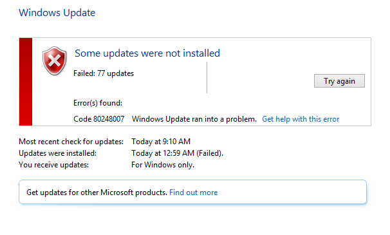Open the Get help with this error link
The width and height of the screenshot is (390, 235).
click(x=301, y=119)
